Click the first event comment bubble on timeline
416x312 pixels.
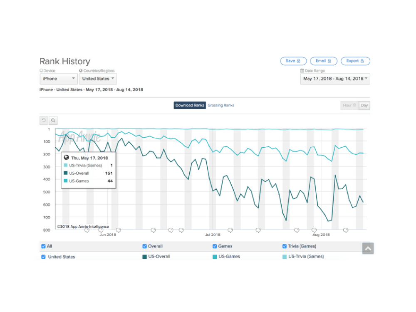[x=87, y=230]
